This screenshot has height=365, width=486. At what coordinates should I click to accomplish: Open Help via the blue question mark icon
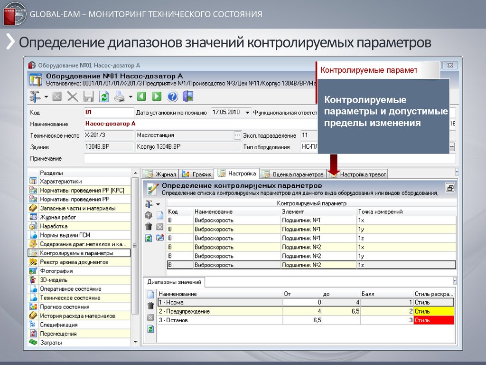[x=172, y=97]
